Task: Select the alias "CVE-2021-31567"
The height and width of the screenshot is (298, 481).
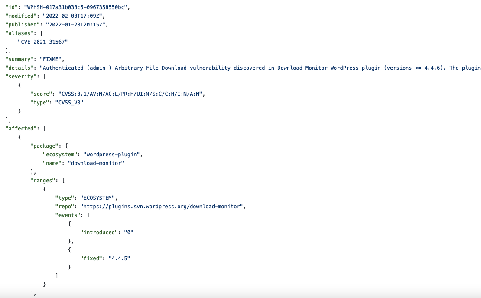Action: [x=42, y=42]
